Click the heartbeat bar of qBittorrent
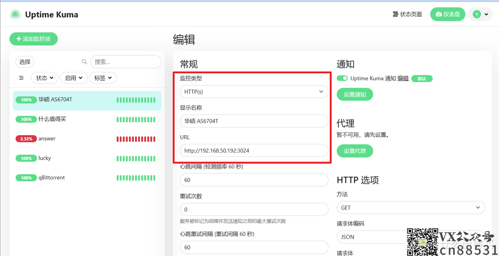 [x=136, y=178]
